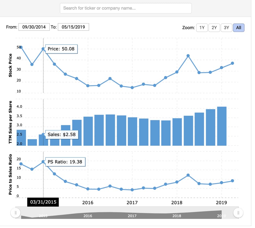Click the 03/31/2015 PS ratio point
The height and width of the screenshot is (228, 255).
point(43,162)
